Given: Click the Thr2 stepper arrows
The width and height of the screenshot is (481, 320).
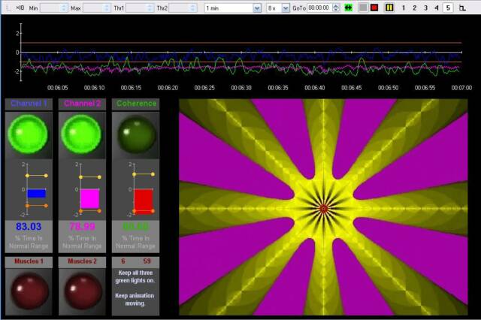Looking at the screenshot, I should coord(192,8).
